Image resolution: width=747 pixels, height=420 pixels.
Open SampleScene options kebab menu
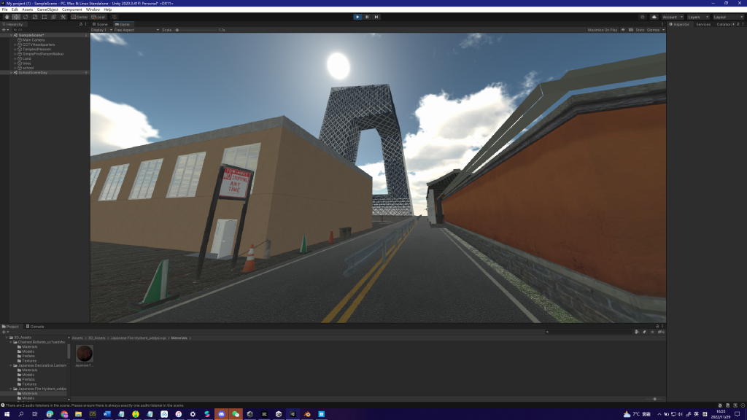point(86,35)
